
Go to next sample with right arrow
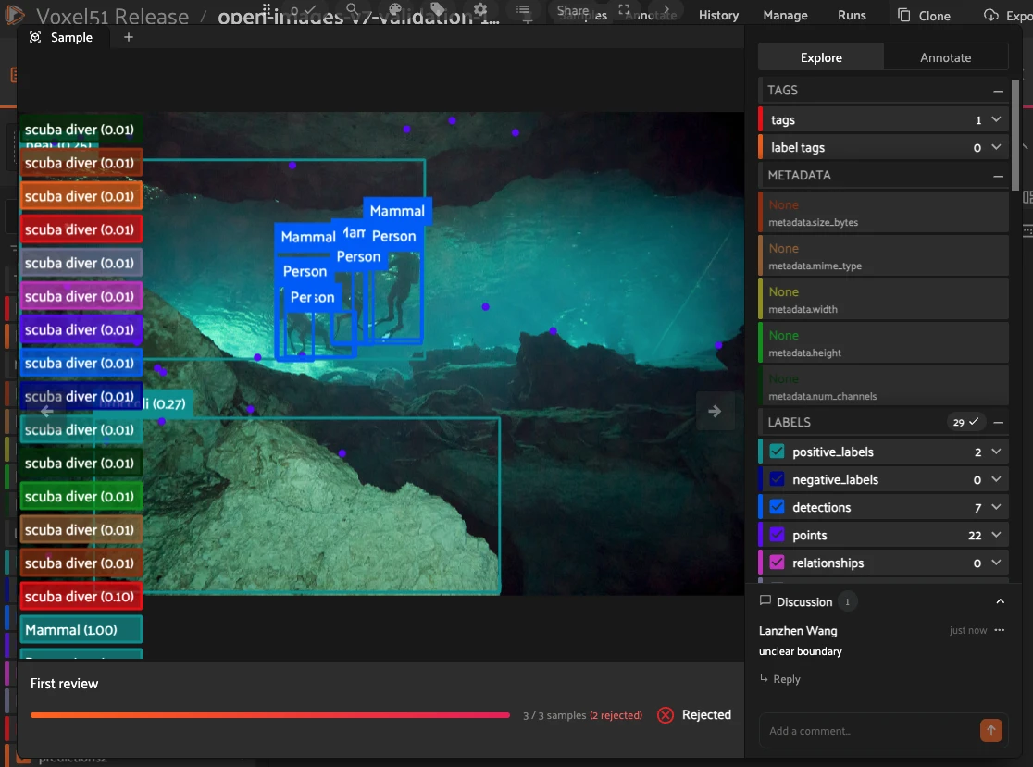click(x=715, y=412)
